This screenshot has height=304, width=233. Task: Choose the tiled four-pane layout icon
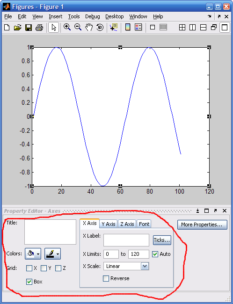(182, 27)
